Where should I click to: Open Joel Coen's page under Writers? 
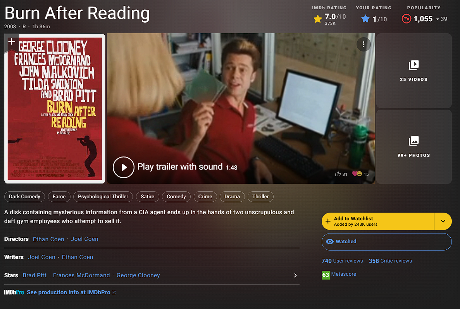tap(41, 257)
